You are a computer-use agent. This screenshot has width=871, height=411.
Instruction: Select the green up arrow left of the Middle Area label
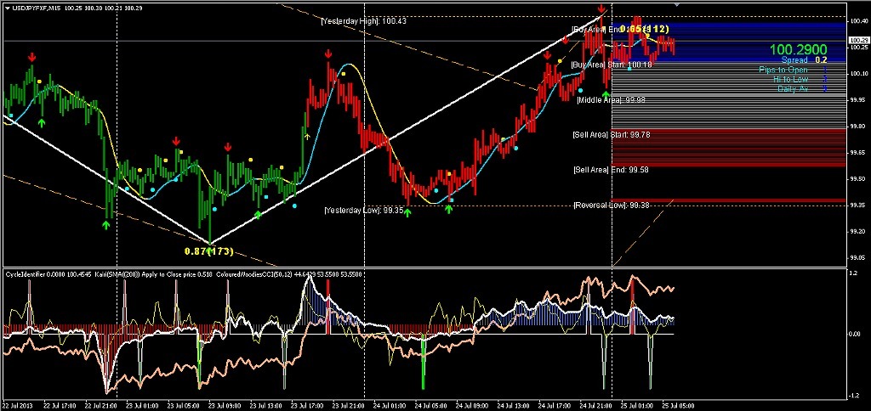606,95
